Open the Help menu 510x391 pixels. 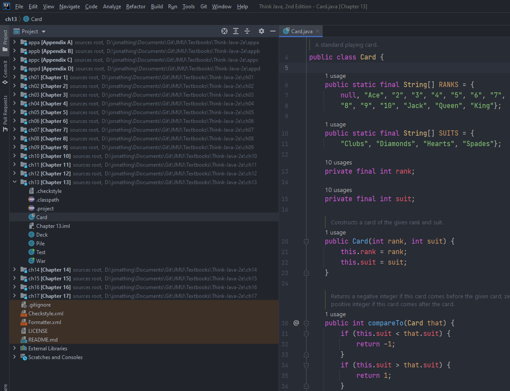tap(242, 7)
